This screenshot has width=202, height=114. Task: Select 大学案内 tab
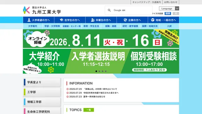[x=33, y=26]
